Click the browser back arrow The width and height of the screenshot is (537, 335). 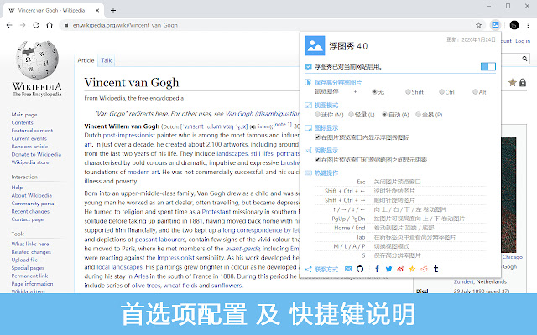click(9, 25)
